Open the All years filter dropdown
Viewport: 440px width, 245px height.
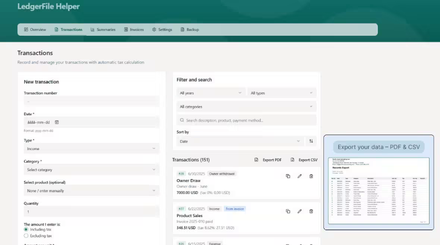(x=210, y=93)
